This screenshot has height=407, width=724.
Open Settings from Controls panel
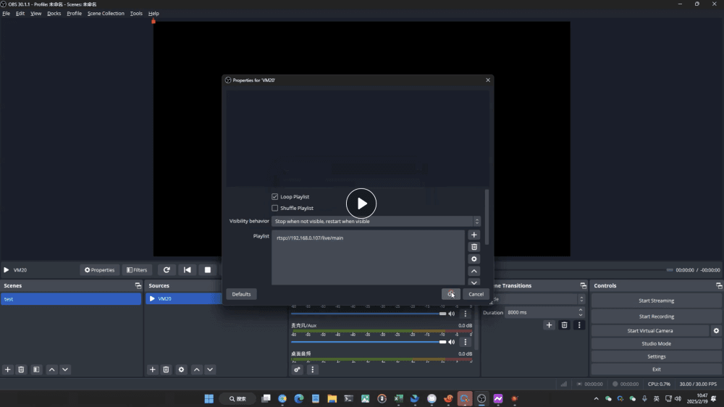coord(656,356)
